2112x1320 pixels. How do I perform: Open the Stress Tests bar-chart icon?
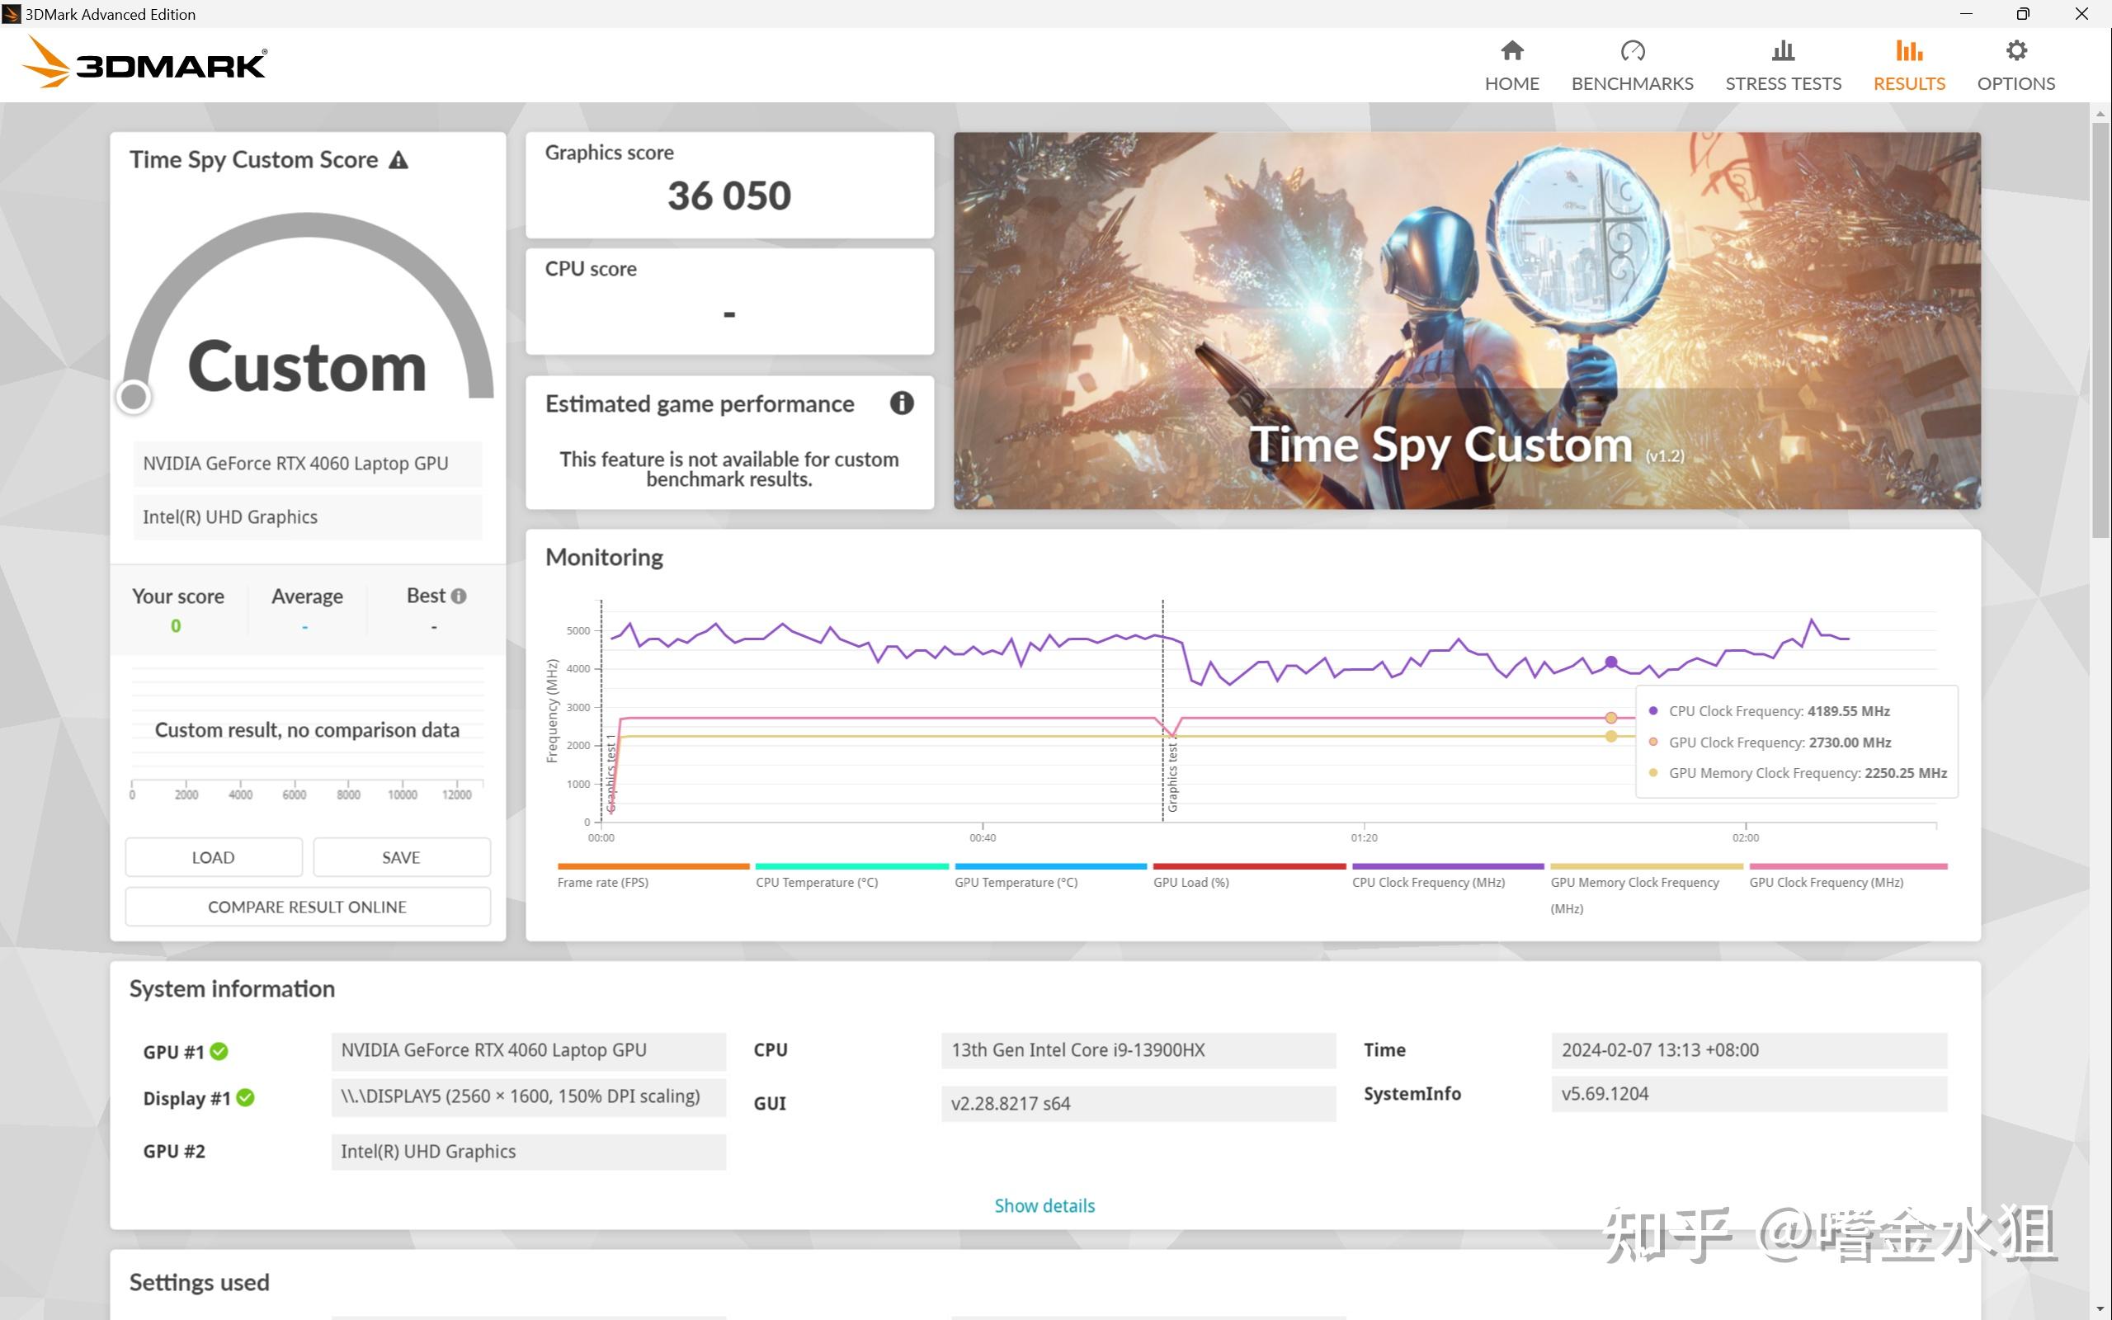[x=1783, y=50]
